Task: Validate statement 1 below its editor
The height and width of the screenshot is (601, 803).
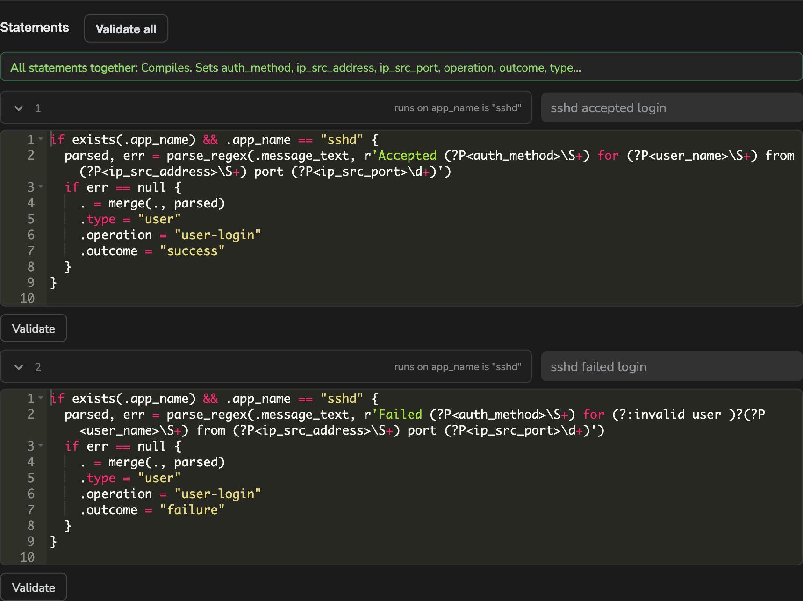Action: click(34, 328)
